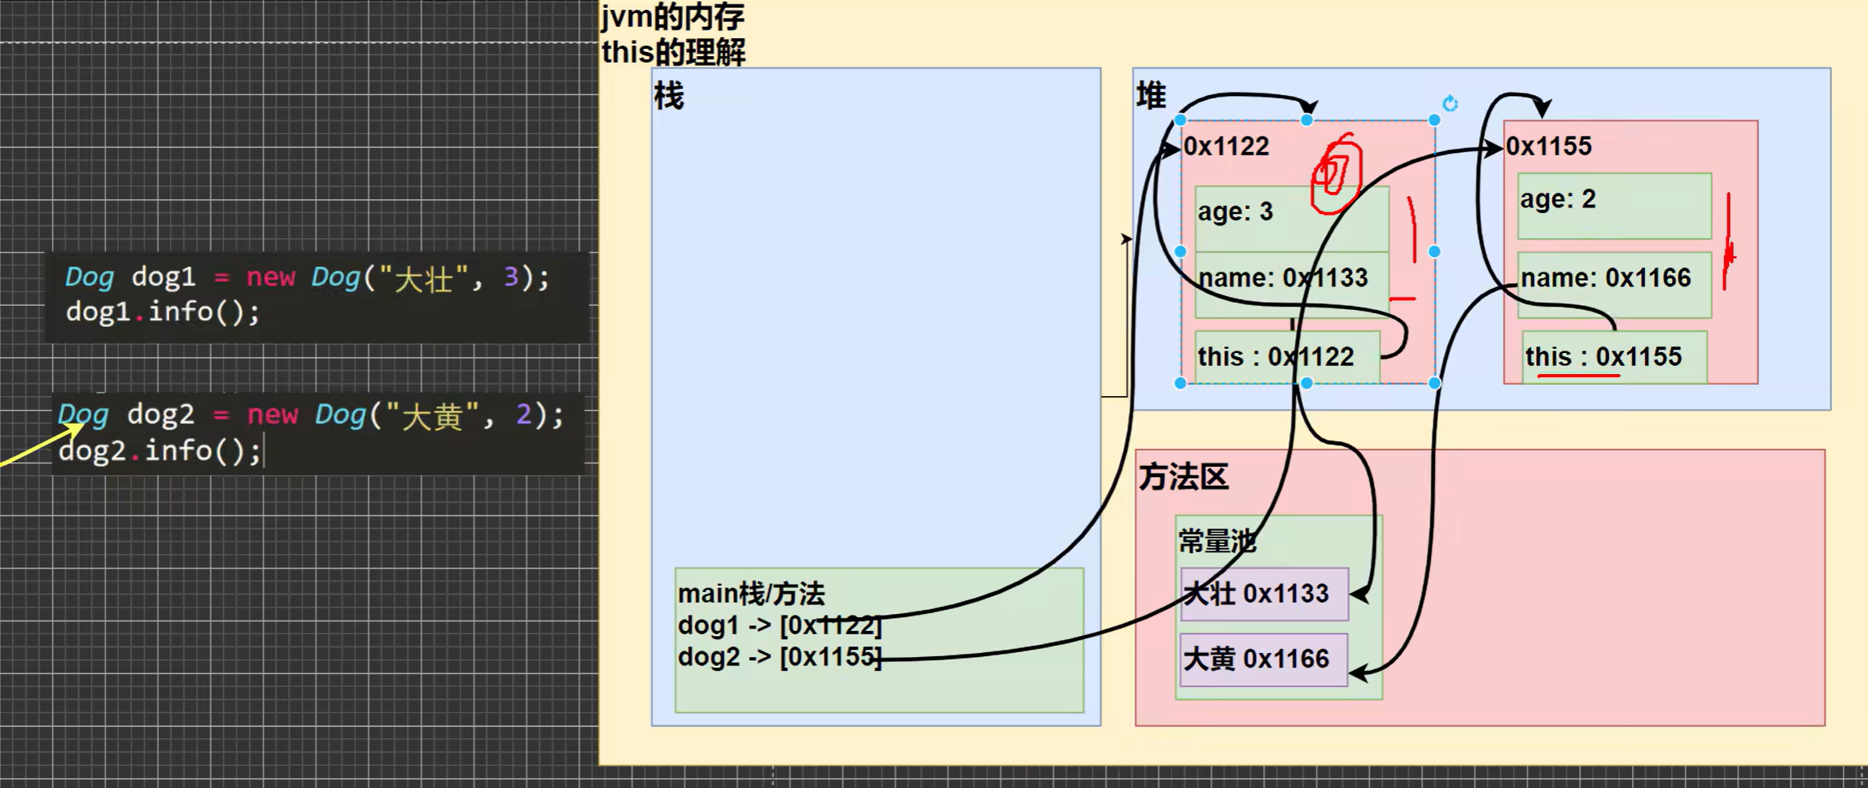Select the 'name: 0x1133' box

(x=1292, y=285)
